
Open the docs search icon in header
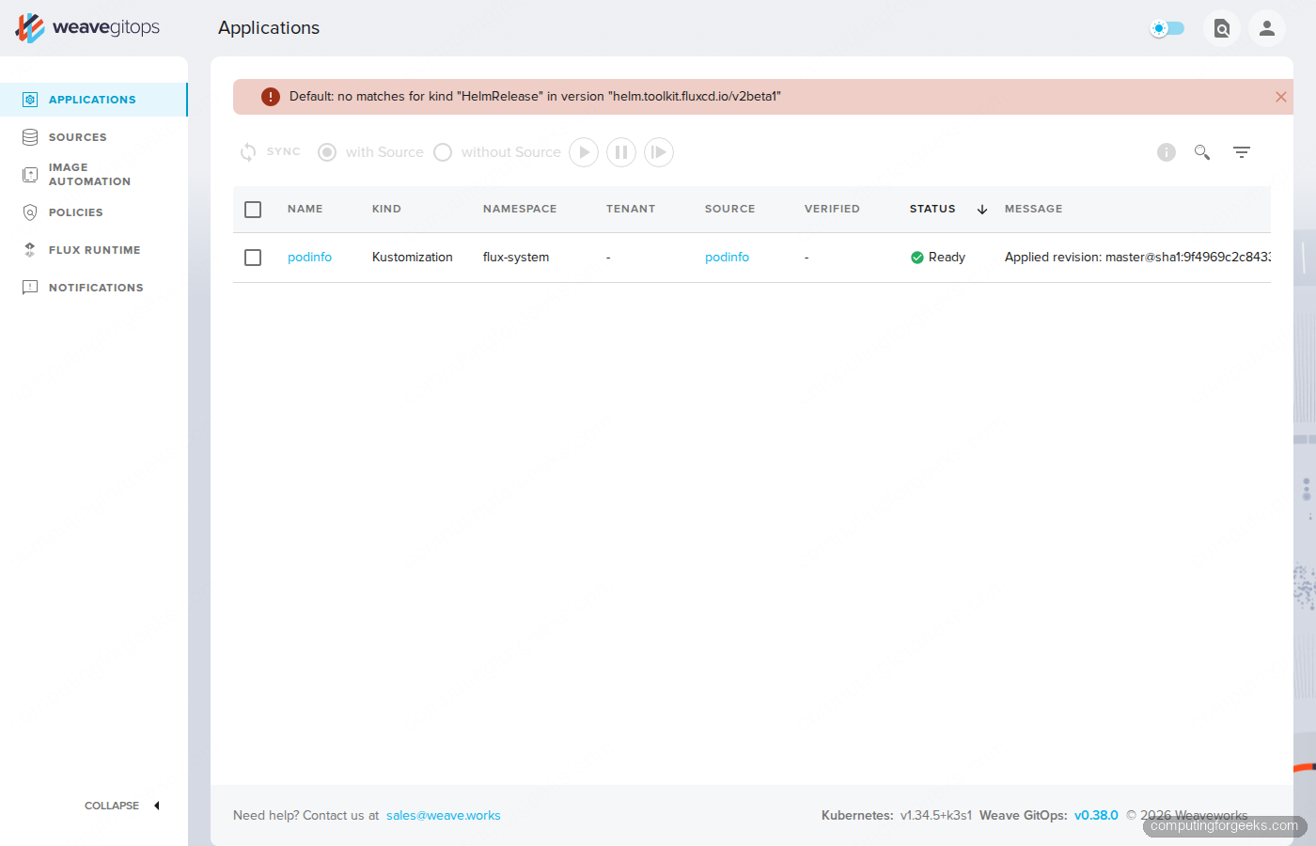pos(1222,28)
